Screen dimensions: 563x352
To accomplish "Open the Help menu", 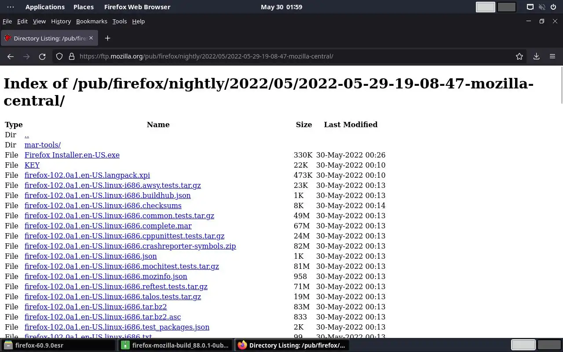I will click(139, 21).
